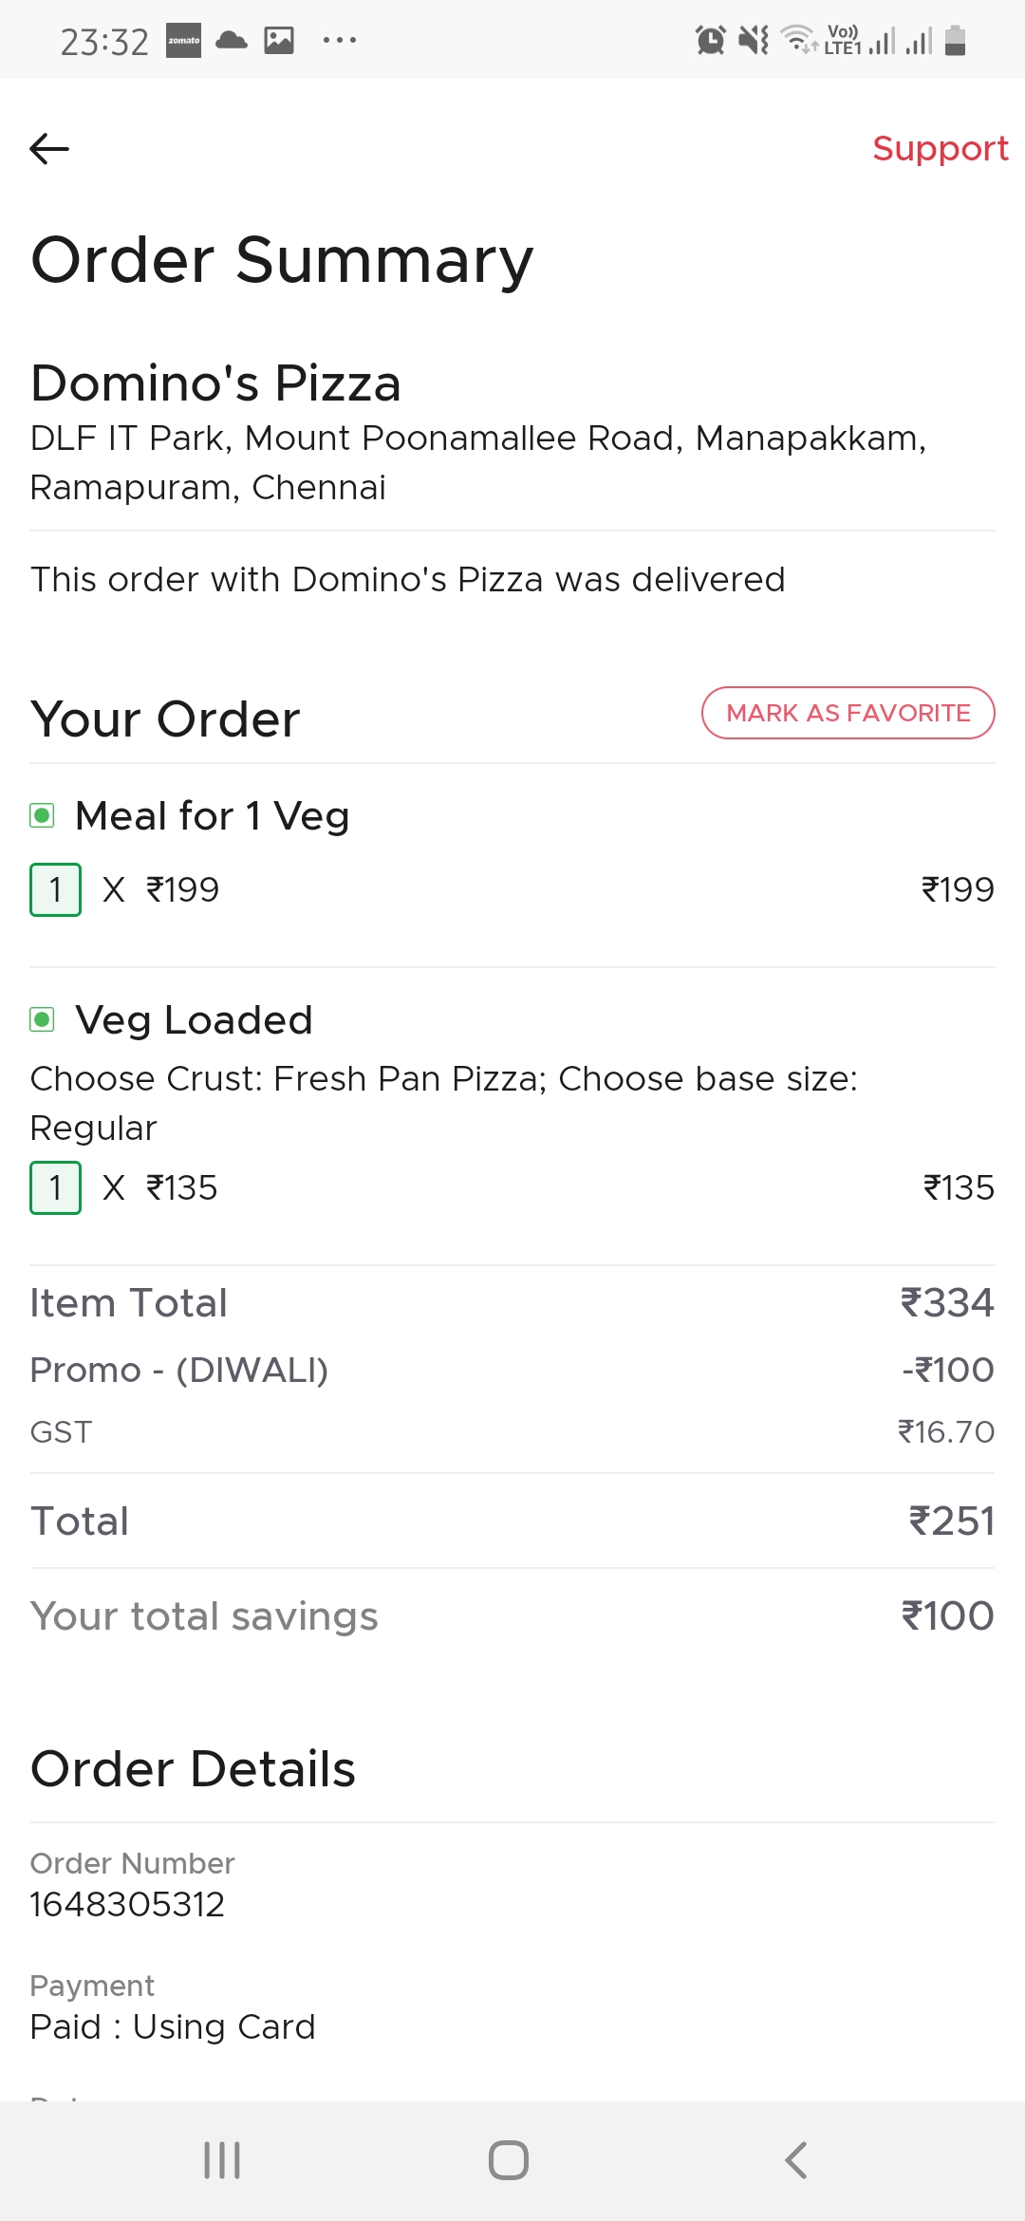Tap the back arrow at top
The height and width of the screenshot is (2221, 1025).
click(49, 149)
